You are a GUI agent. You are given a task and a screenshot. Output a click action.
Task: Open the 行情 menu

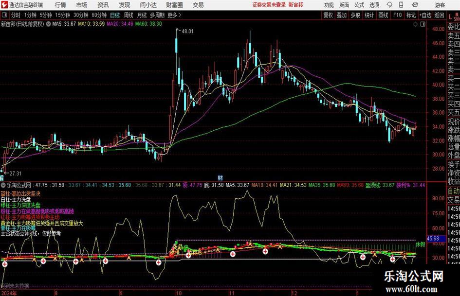point(60,5)
